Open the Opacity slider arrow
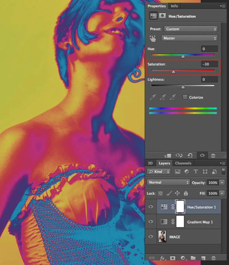 tap(222, 182)
